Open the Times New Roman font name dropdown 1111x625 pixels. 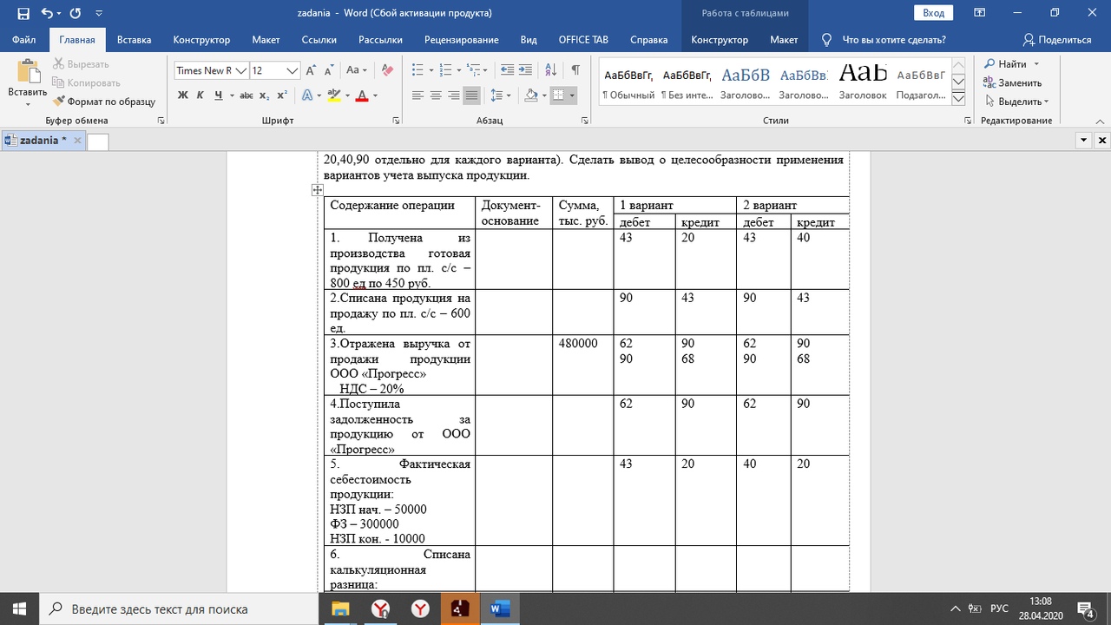click(241, 70)
